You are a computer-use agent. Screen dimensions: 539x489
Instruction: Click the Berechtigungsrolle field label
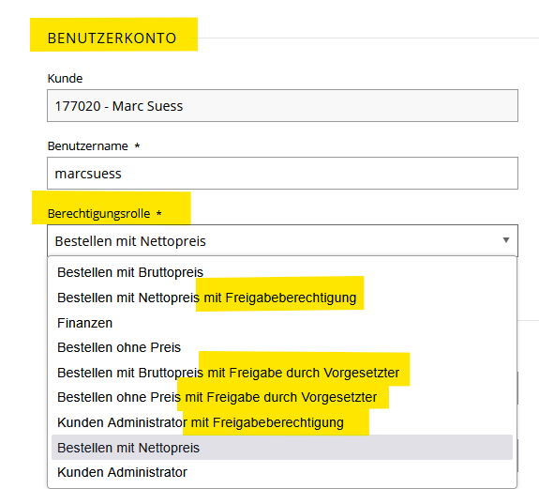pyautogui.click(x=98, y=214)
